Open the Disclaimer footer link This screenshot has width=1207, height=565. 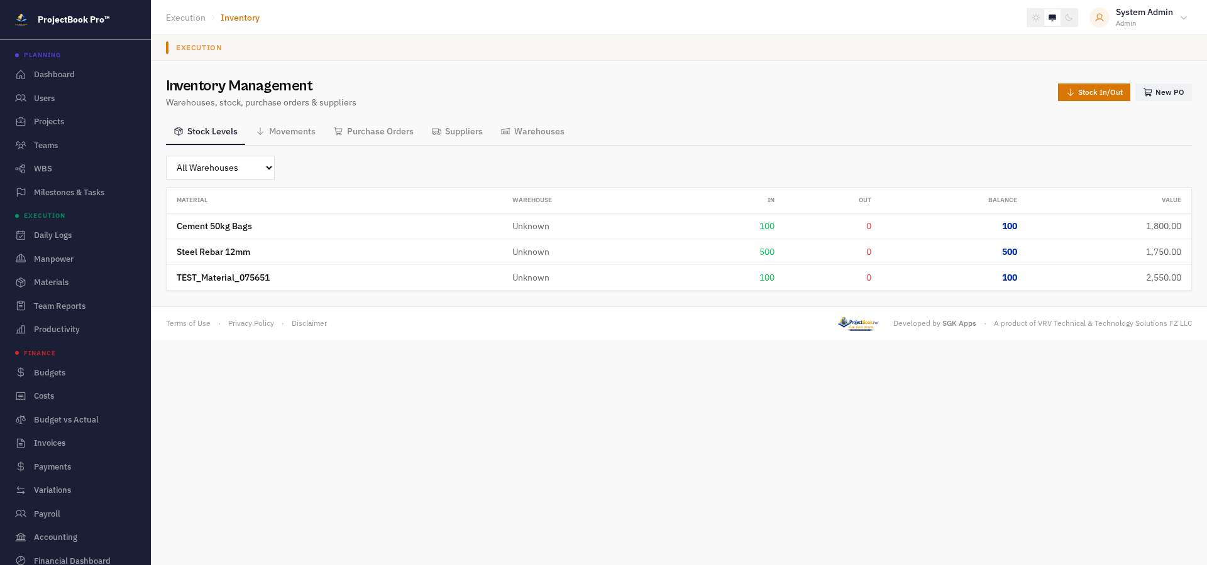coord(309,324)
